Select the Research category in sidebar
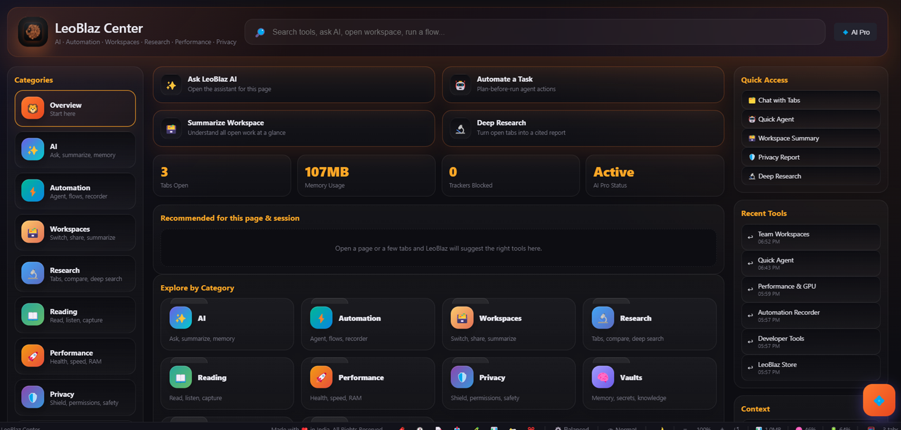Viewport: 901px width, 430px height. coord(75,274)
